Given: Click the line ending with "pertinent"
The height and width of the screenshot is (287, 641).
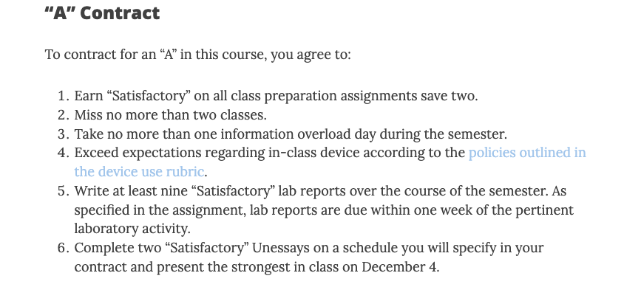Looking at the screenshot, I should coord(324,210).
